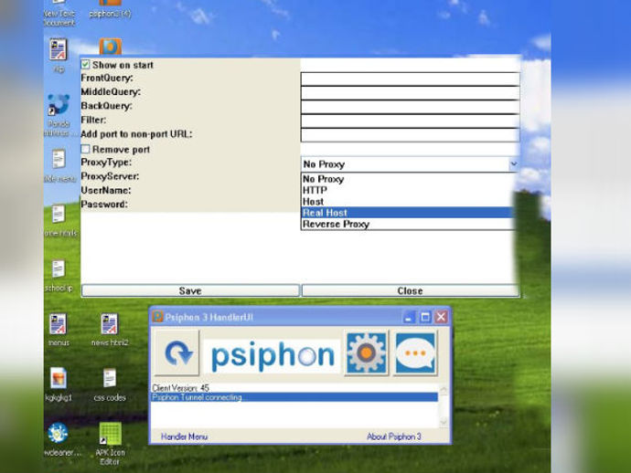Choose 'No Proxy' from the dropdown list
The width and height of the screenshot is (631, 473).
(408, 179)
